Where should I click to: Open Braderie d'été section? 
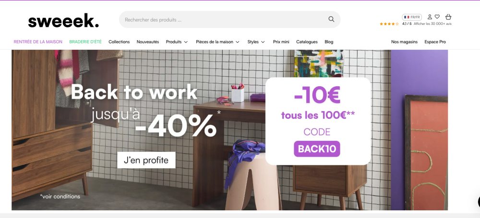tap(85, 42)
